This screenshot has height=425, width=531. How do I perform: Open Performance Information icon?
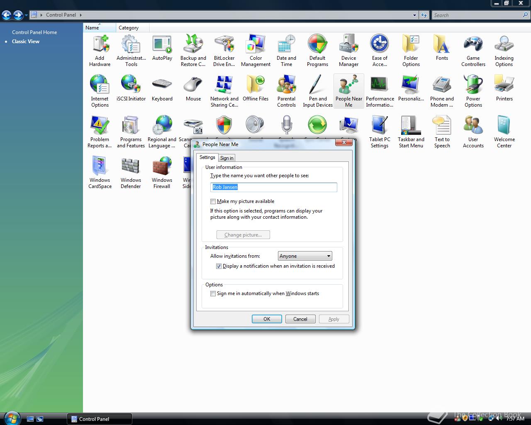380,91
